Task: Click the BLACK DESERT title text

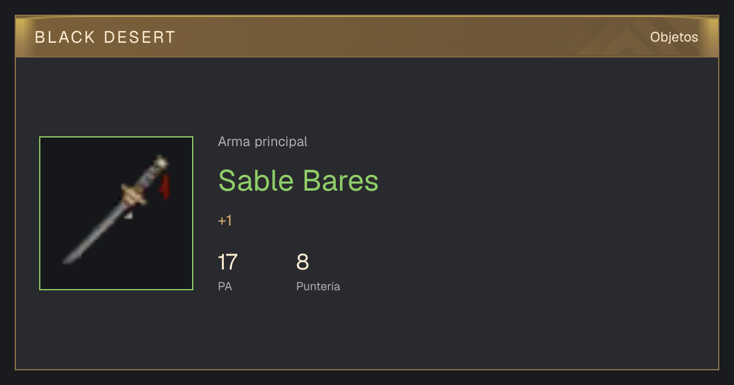Action: point(105,37)
